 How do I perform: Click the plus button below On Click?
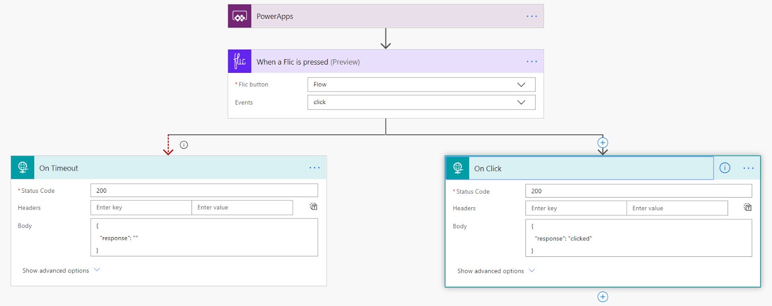click(x=603, y=297)
